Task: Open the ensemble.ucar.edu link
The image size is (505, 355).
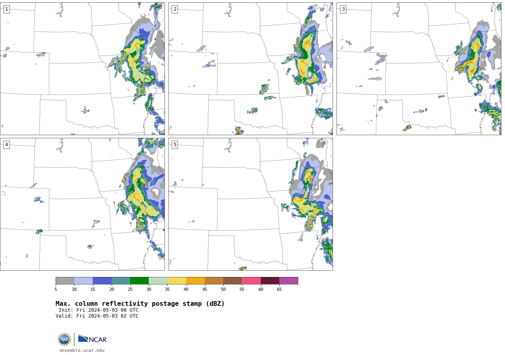Action: point(82,350)
